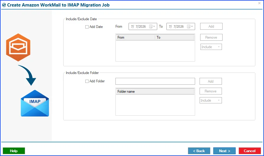
Task: Click Remove button in date section
Action: pyautogui.click(x=211, y=37)
